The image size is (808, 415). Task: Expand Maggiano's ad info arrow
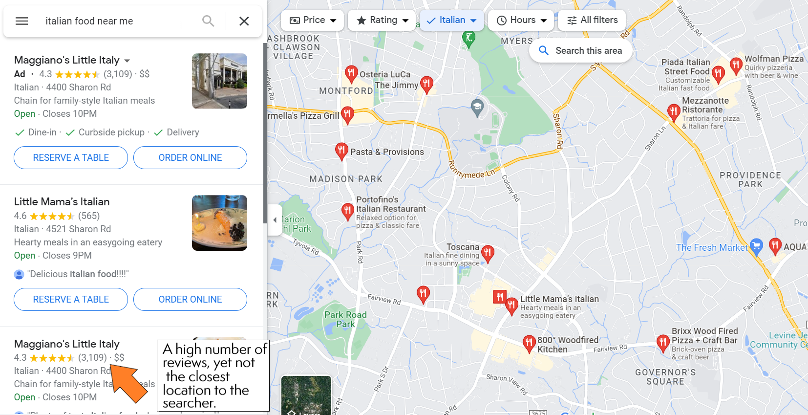[x=127, y=61]
